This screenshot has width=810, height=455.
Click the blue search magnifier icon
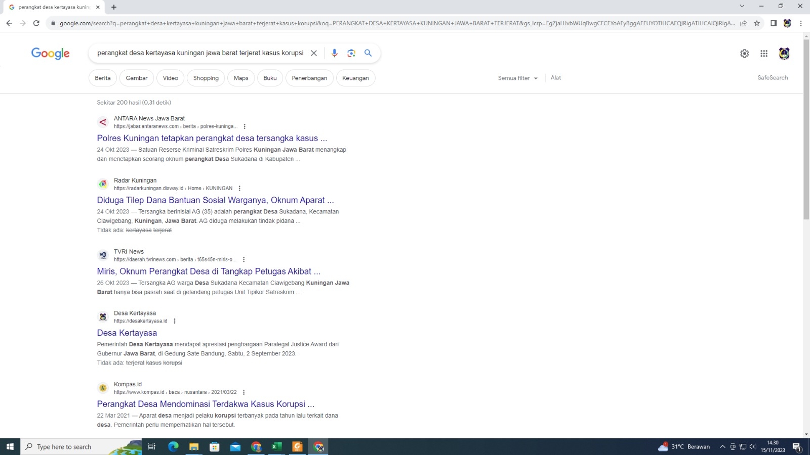click(x=368, y=53)
